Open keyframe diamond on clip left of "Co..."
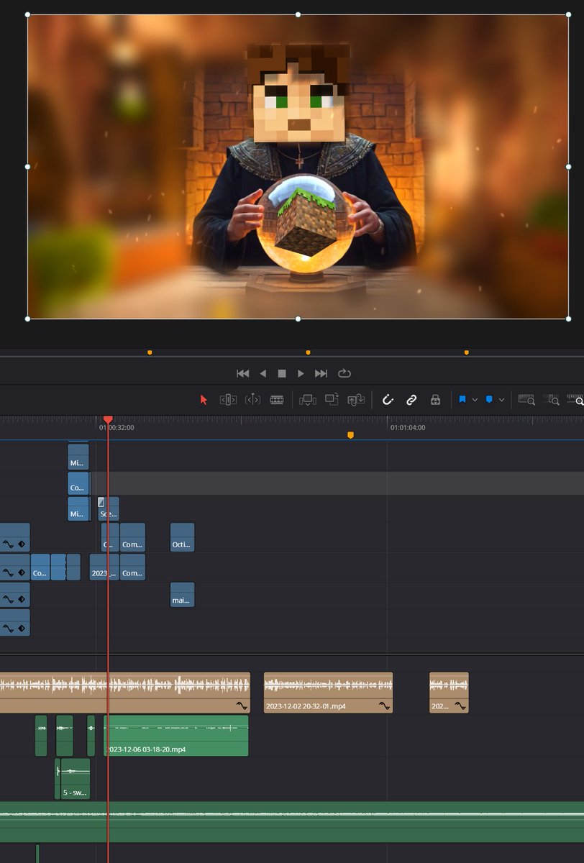Screen dimensions: 584x863 22,573
